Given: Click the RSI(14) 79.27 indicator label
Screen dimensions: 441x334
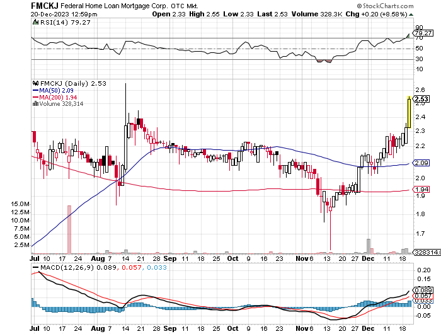Looking at the screenshot, I should click(66, 22).
